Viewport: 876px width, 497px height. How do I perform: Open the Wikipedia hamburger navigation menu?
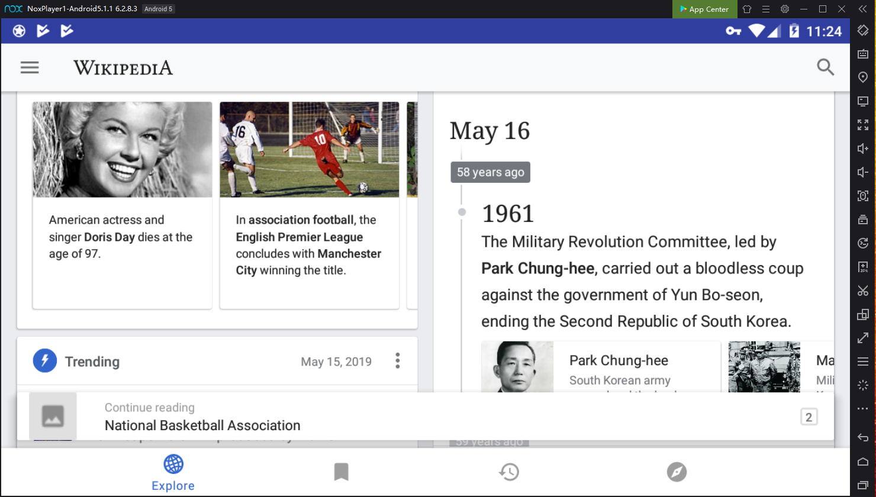point(30,67)
